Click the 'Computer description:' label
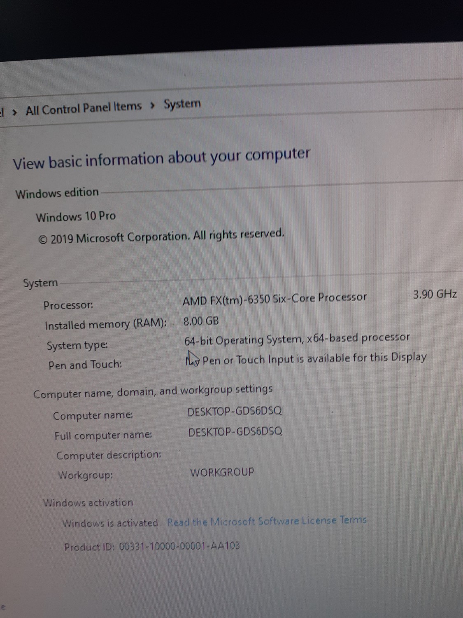Image resolution: width=463 pixels, height=618 pixels. pyautogui.click(x=109, y=455)
